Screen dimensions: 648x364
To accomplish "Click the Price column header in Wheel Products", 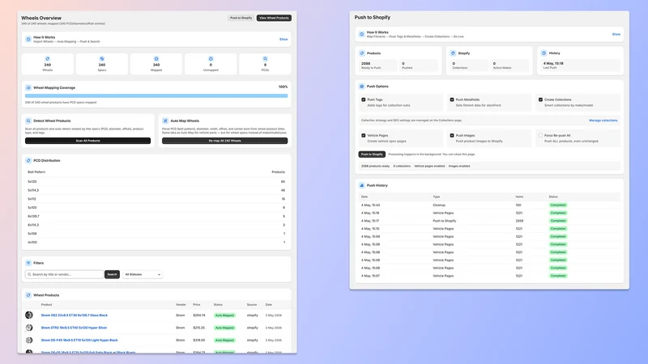I will click(196, 305).
